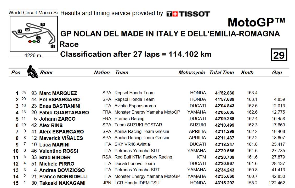Viewport: 295px width, 188px height.
Task: Click the FL finish line marker
Action: pos(38,38)
